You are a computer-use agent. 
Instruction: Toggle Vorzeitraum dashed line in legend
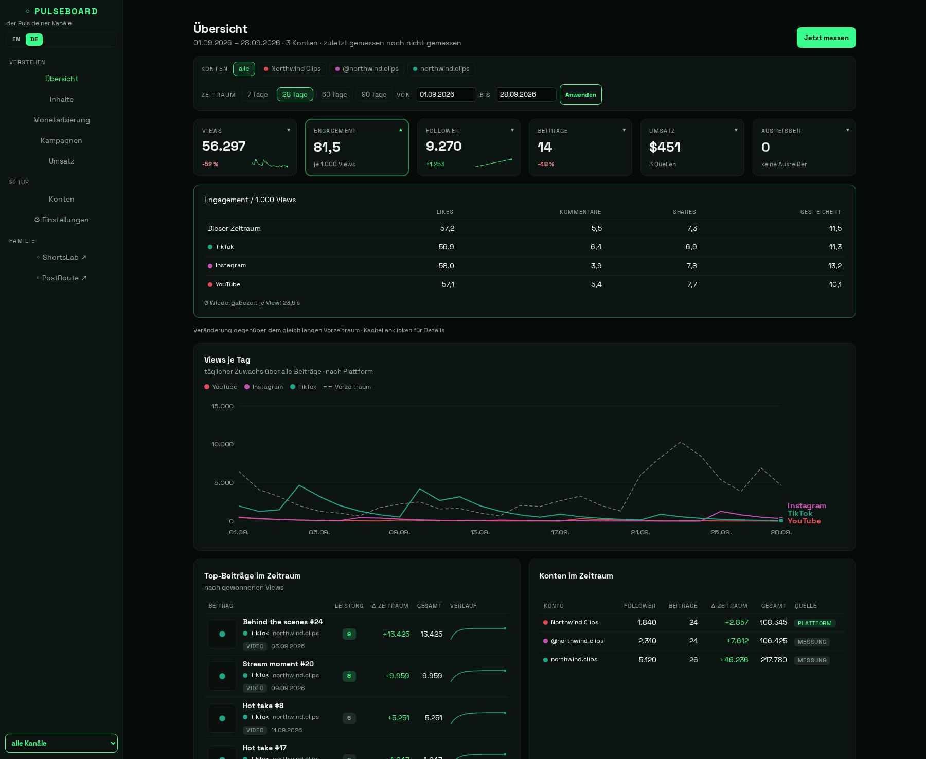(347, 387)
